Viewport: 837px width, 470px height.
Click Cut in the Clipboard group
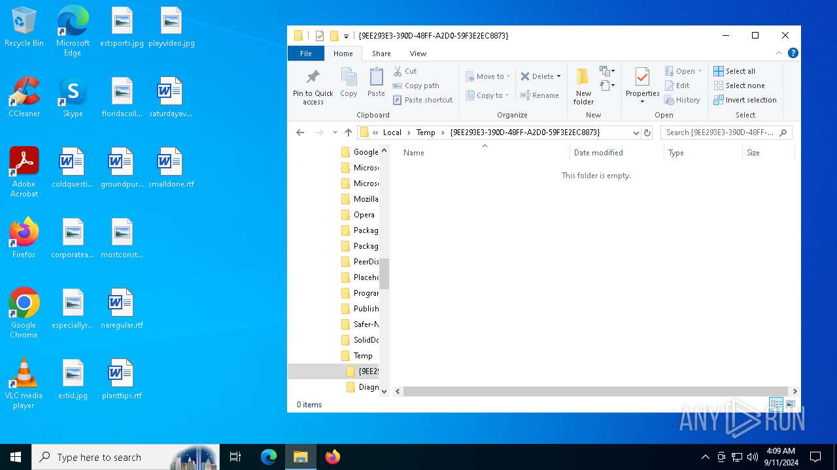tap(405, 71)
